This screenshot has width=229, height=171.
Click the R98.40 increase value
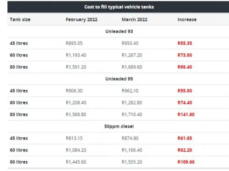coord(185,67)
